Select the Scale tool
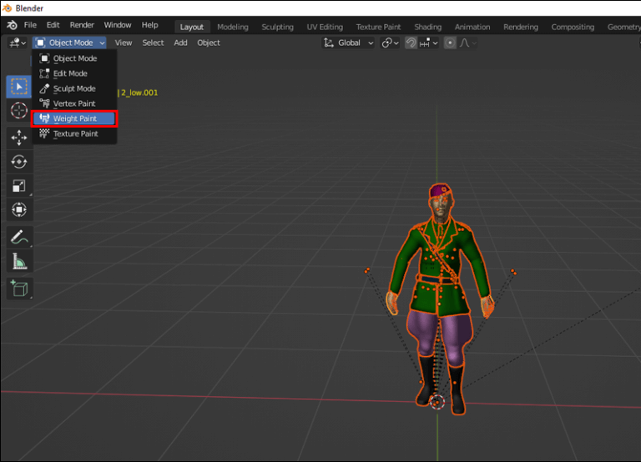 (19, 186)
